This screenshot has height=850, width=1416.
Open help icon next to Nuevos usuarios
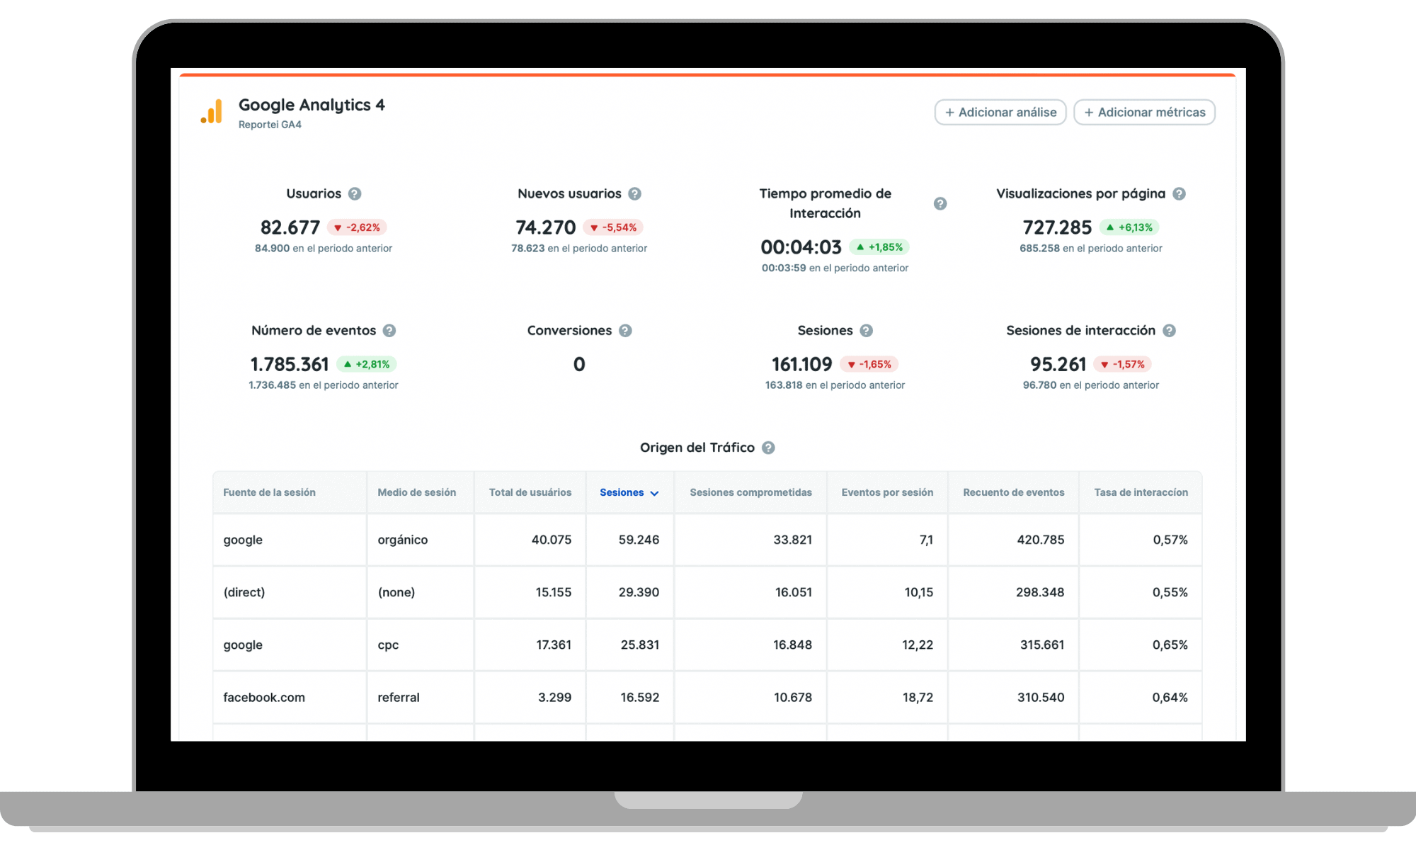coord(635,194)
